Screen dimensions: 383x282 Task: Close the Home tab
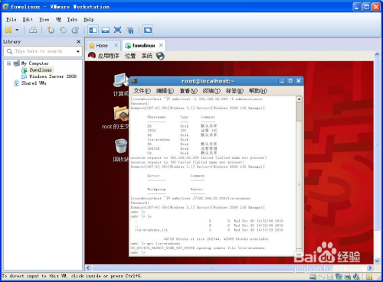pos(116,45)
